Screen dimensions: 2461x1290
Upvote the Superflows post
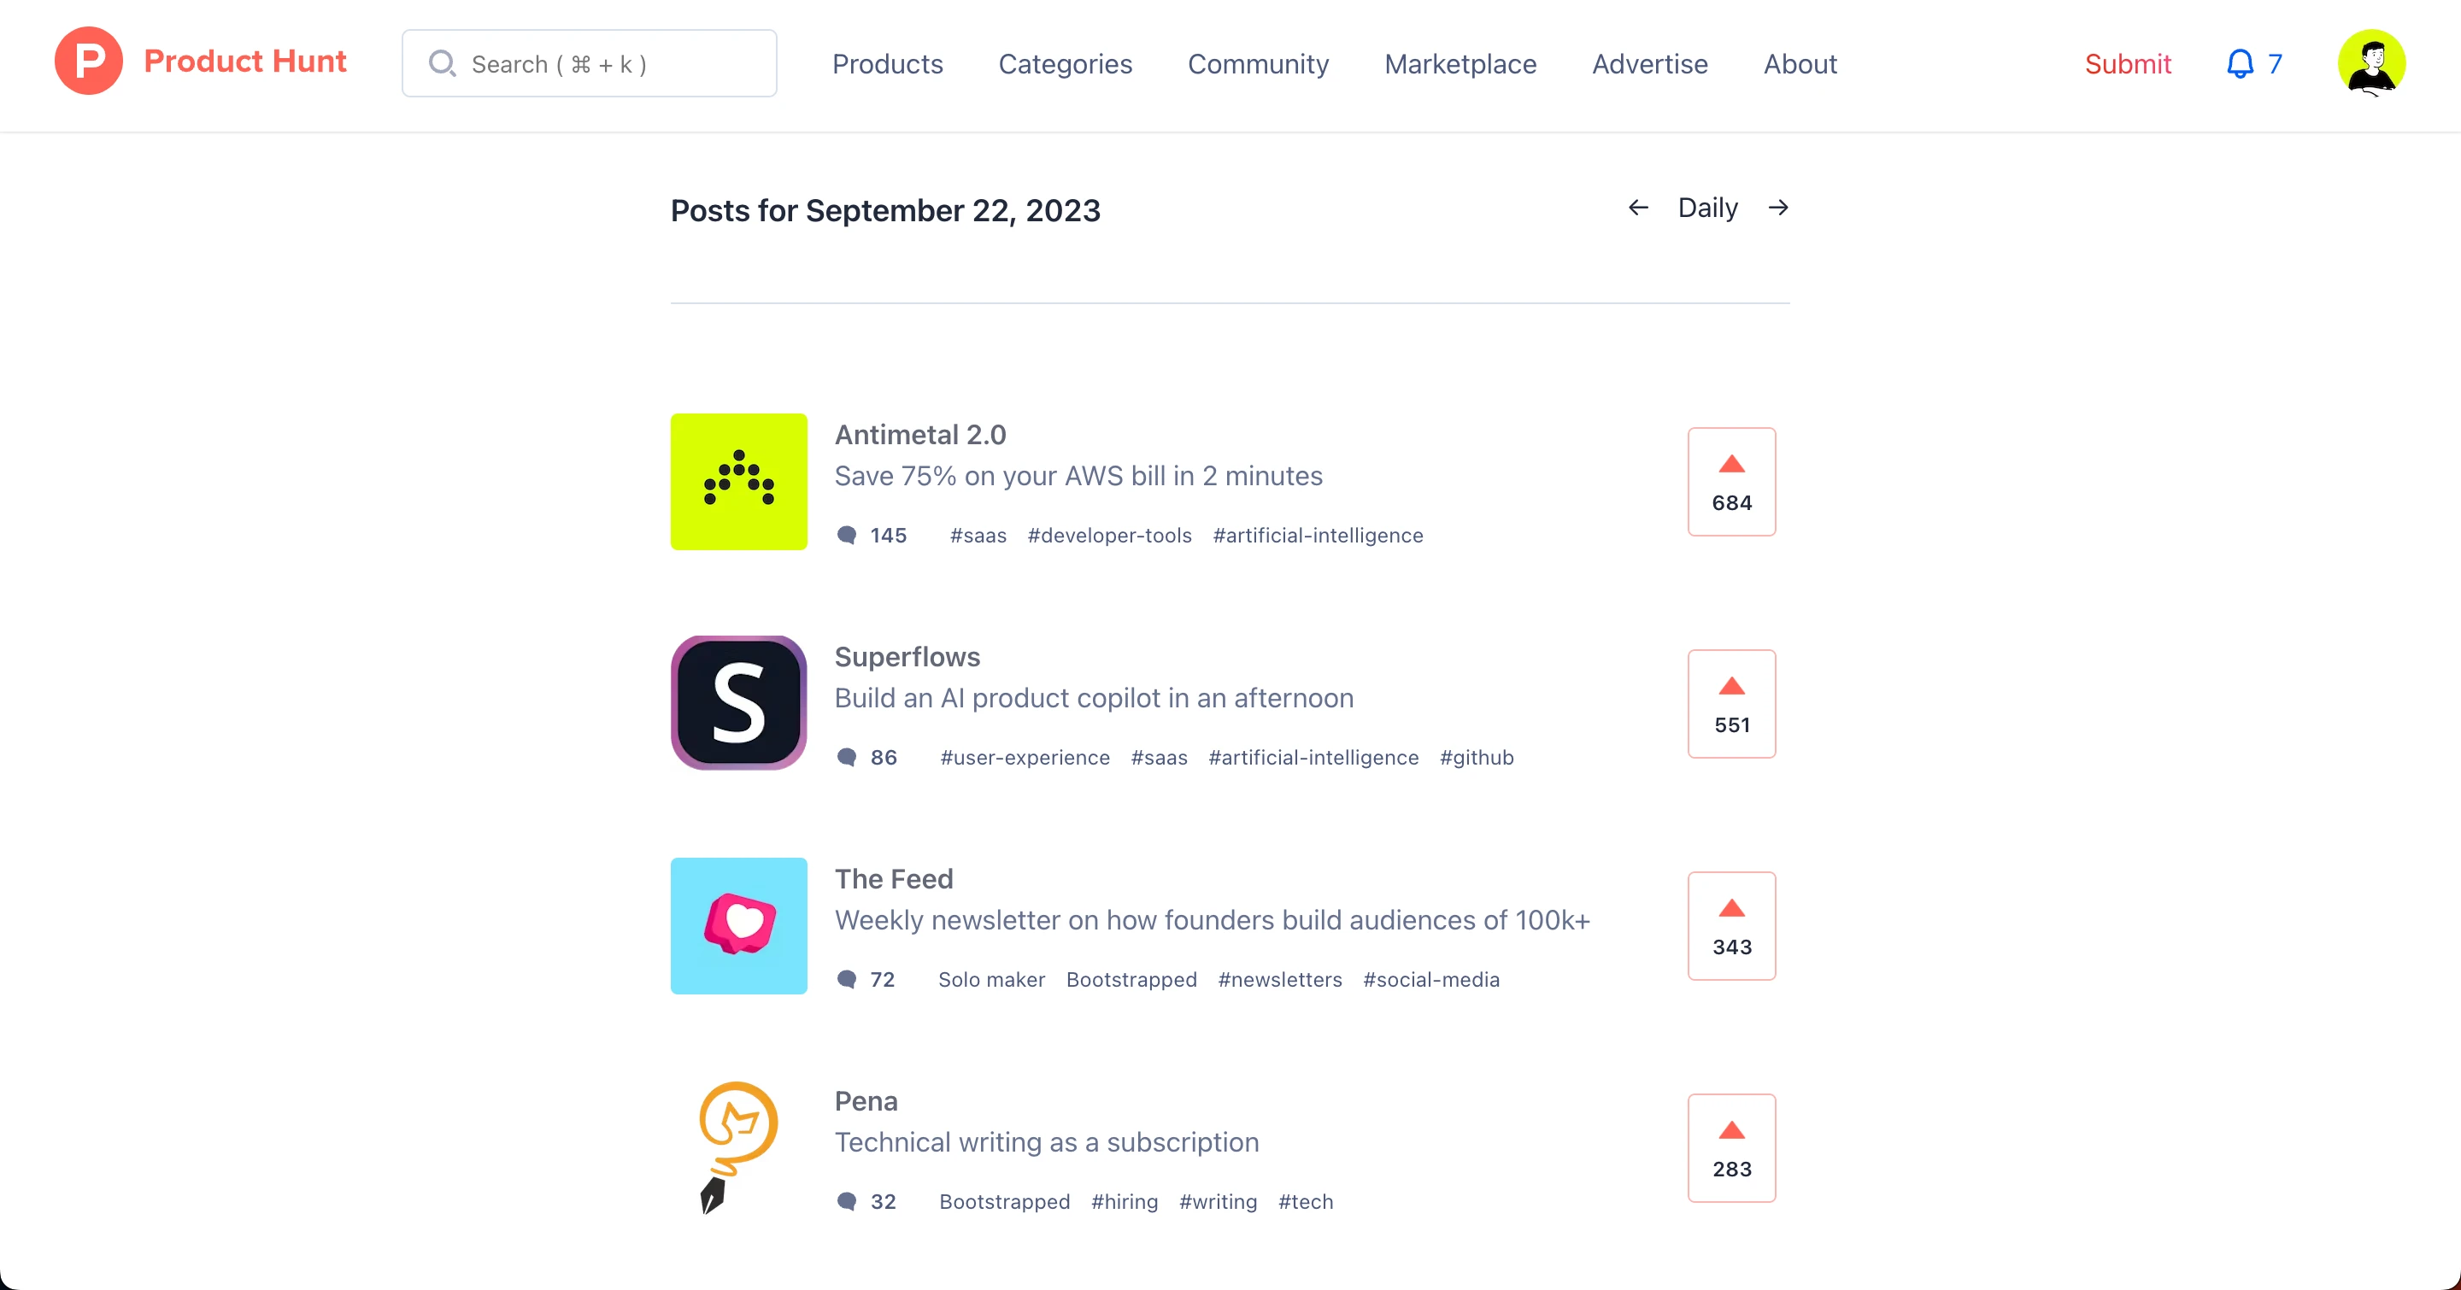(1731, 704)
